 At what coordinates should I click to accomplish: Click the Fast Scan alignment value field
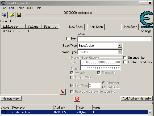click(x=95, y=85)
